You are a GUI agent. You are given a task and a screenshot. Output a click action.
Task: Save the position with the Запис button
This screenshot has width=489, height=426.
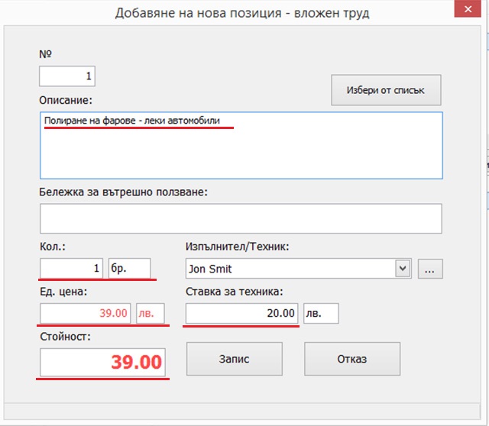(235, 359)
